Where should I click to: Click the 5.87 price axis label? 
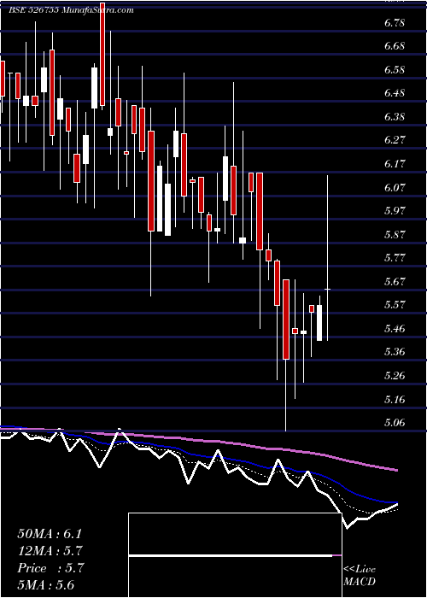click(x=395, y=235)
